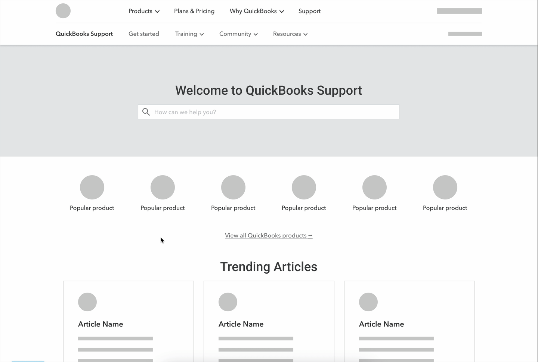
Task: Expand the Community dropdown
Action: pyautogui.click(x=238, y=34)
